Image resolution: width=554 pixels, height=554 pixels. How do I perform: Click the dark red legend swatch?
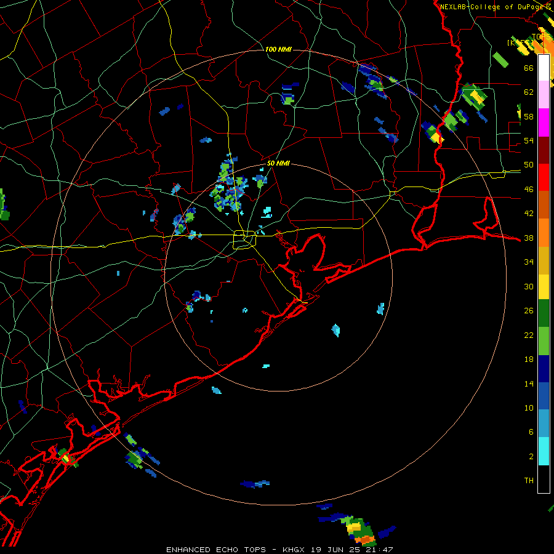coord(544,150)
